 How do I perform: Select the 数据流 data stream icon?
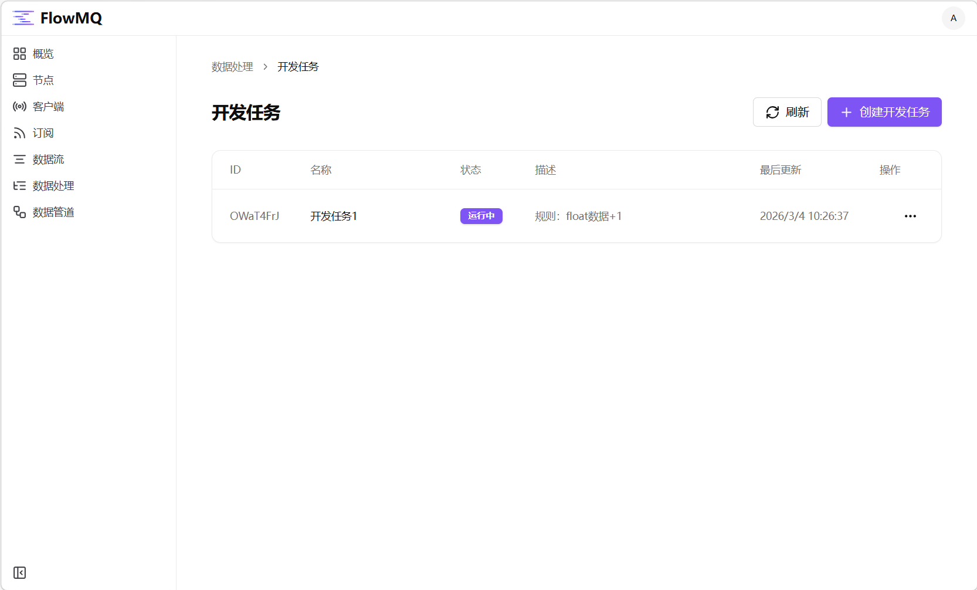tap(19, 159)
